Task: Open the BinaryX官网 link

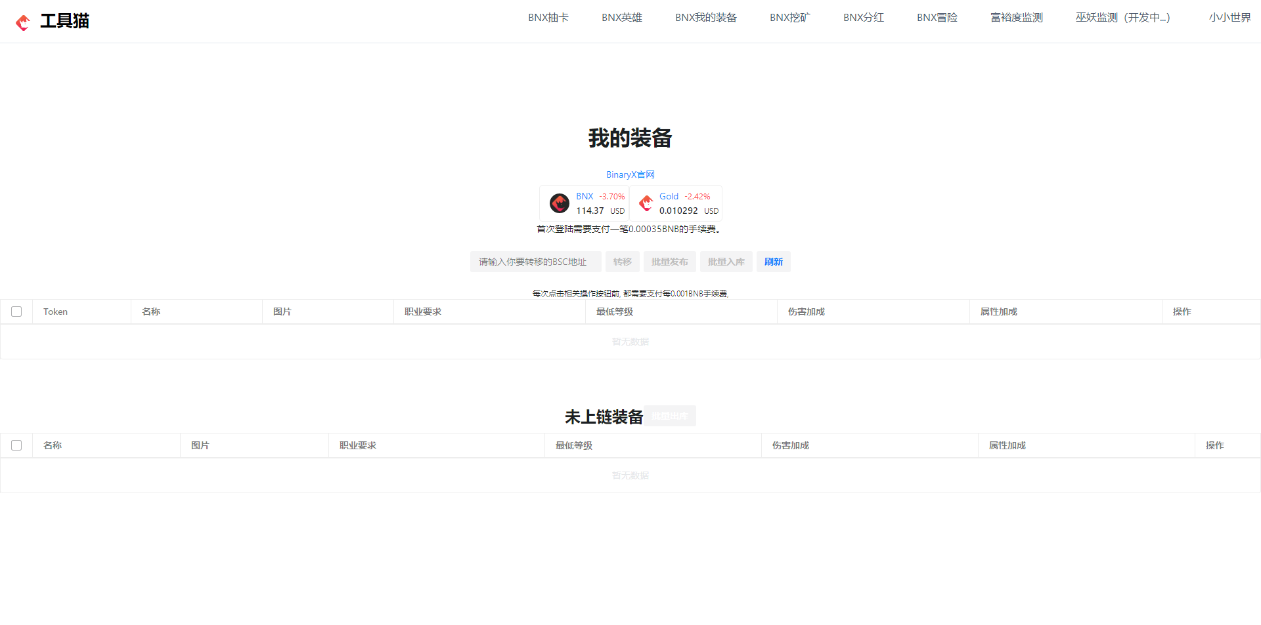Action: pyautogui.click(x=630, y=174)
